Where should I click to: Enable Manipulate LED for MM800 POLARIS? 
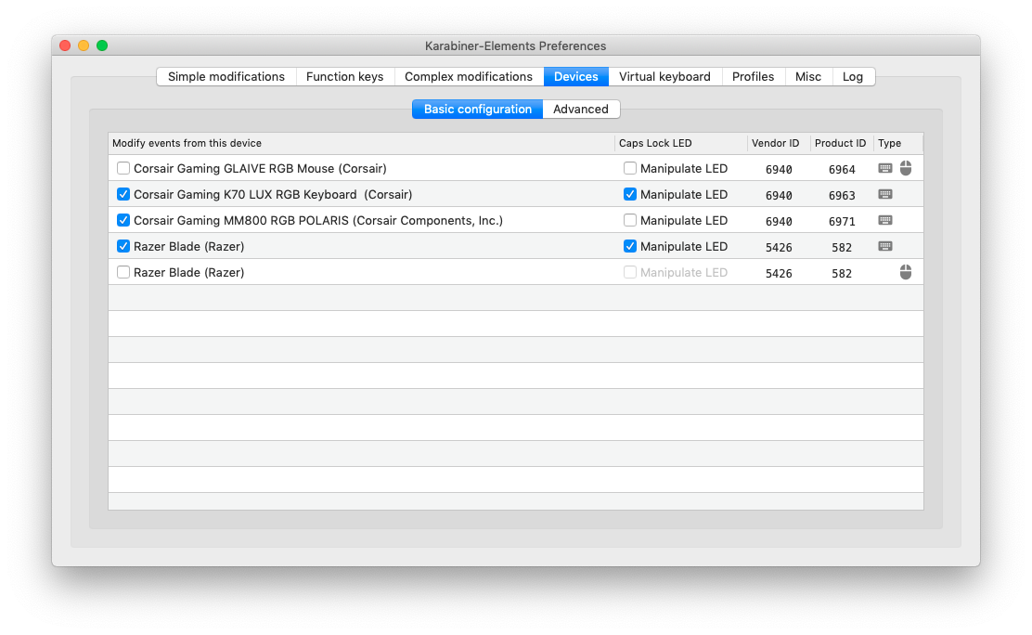(x=630, y=220)
